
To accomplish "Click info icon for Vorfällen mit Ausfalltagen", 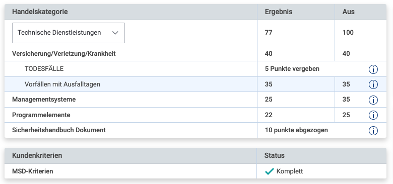I will pyautogui.click(x=373, y=84).
